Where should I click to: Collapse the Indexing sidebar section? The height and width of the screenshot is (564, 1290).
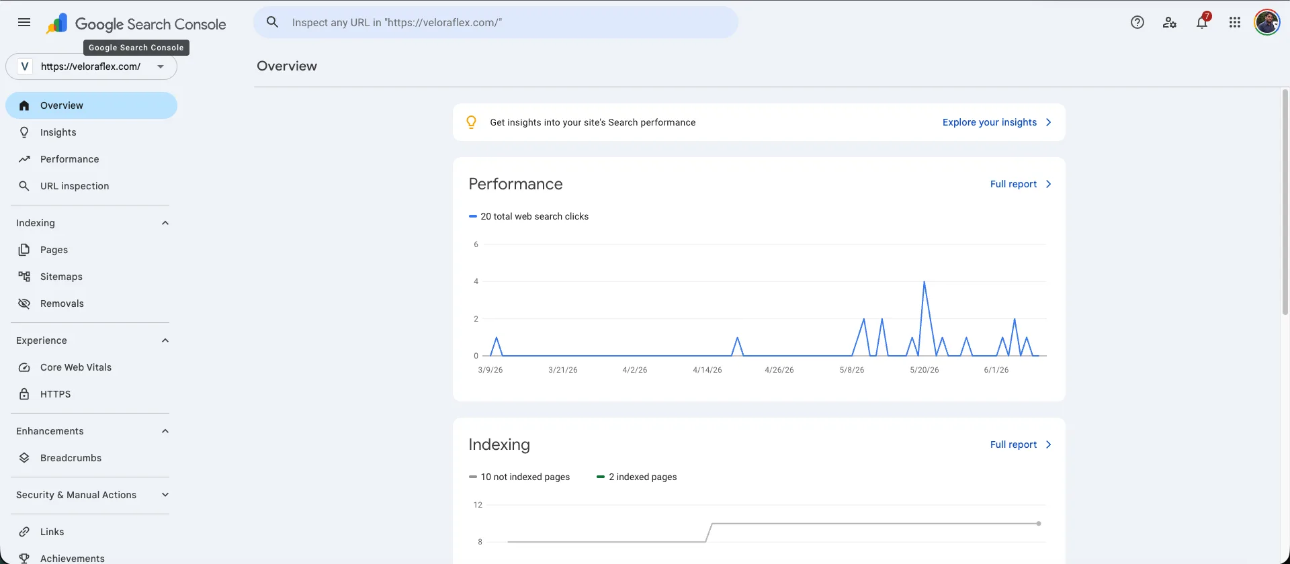tap(165, 223)
